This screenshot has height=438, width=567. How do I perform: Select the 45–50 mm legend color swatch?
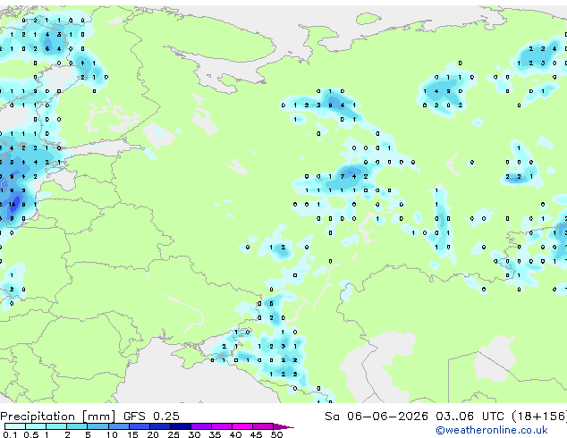point(263,426)
